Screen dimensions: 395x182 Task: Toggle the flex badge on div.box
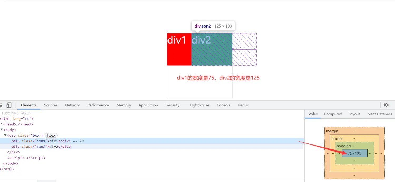tap(51, 135)
